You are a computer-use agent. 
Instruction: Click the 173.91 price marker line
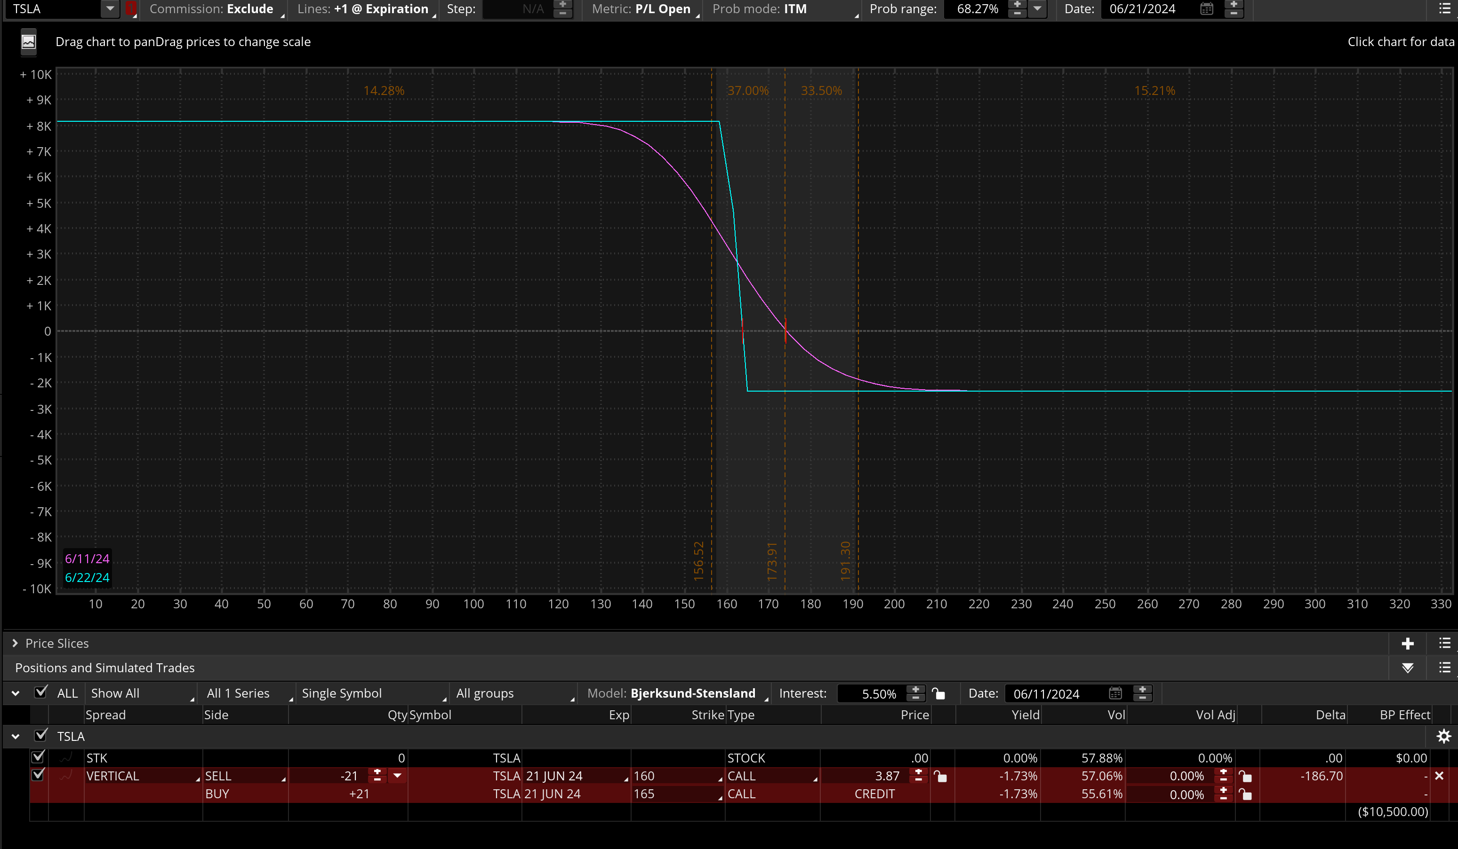[785, 330]
